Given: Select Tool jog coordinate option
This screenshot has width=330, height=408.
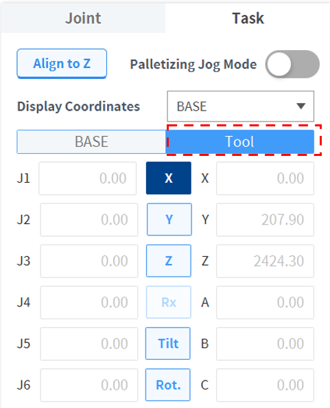Looking at the screenshot, I should (240, 141).
